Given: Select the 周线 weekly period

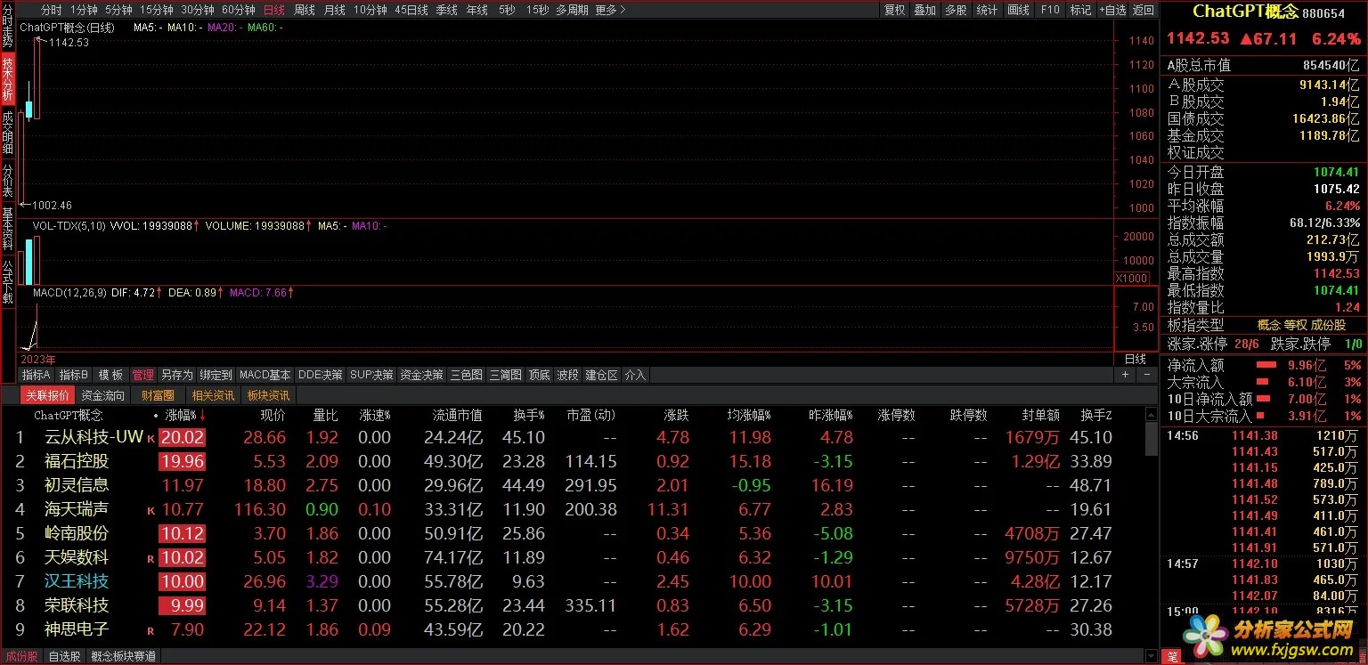Looking at the screenshot, I should (x=305, y=10).
